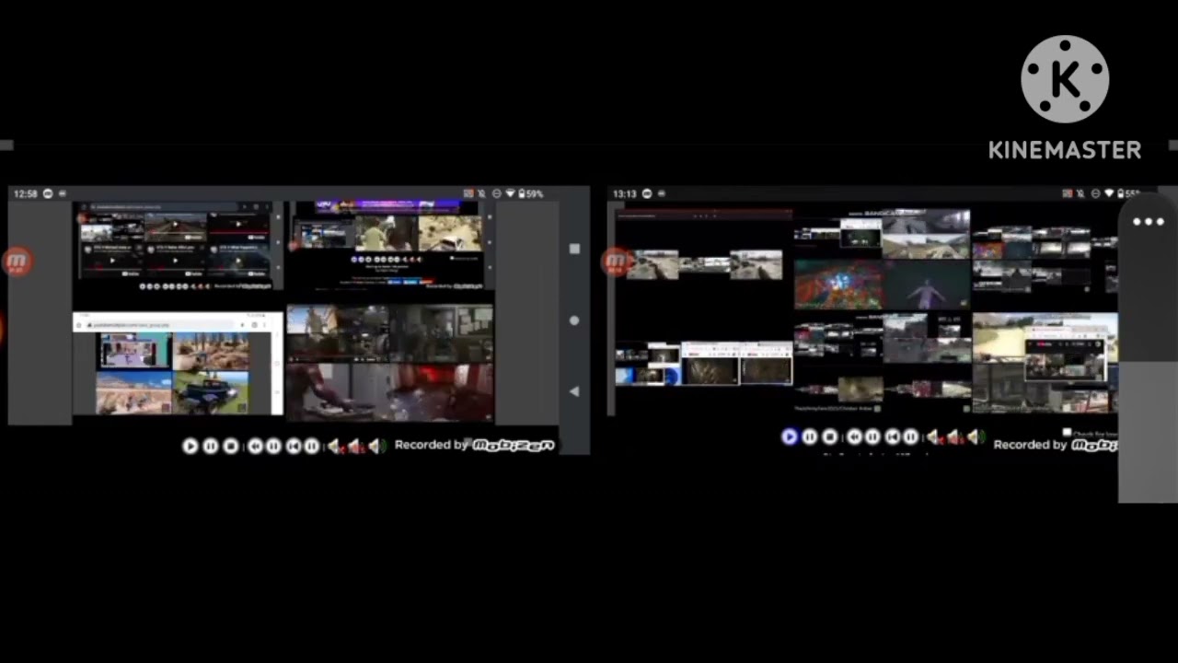The width and height of the screenshot is (1178, 663).
Task: Click the rewind button in the left recording
Action: click(x=255, y=446)
